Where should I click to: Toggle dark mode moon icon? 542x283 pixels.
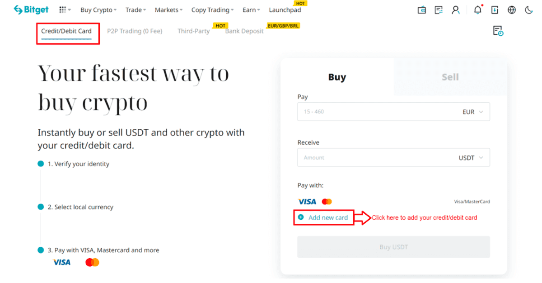coord(529,10)
